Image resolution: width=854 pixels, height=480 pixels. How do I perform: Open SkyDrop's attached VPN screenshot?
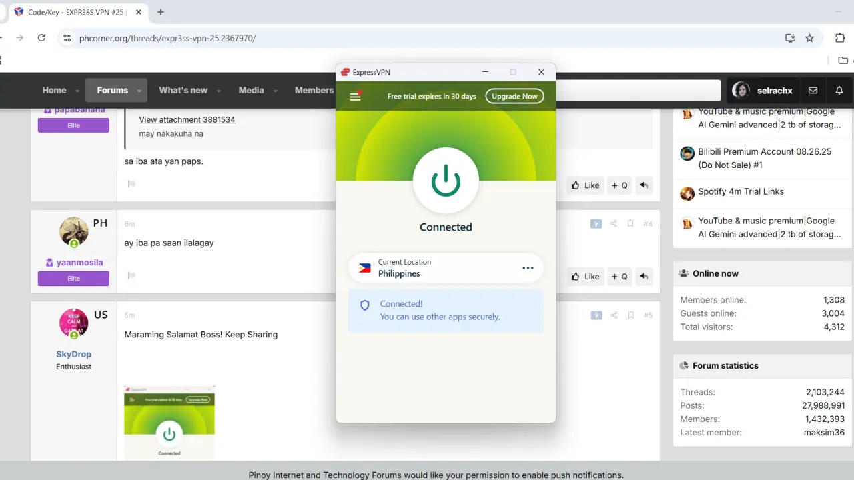click(x=169, y=423)
